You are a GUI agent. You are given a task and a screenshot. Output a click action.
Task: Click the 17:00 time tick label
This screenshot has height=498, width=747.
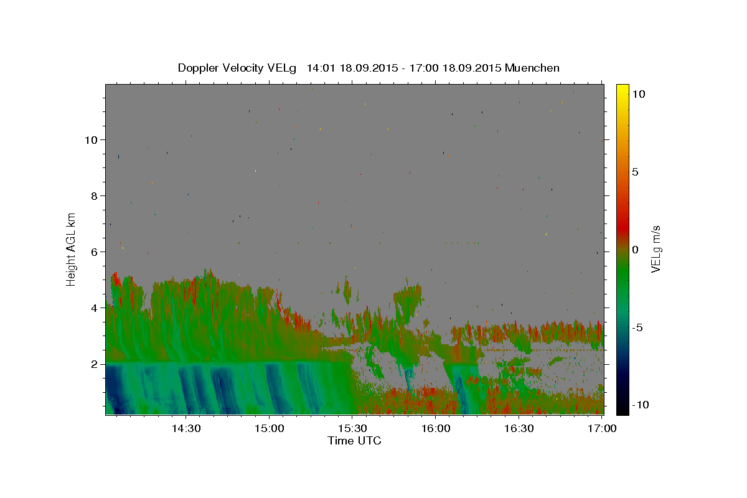(603, 428)
